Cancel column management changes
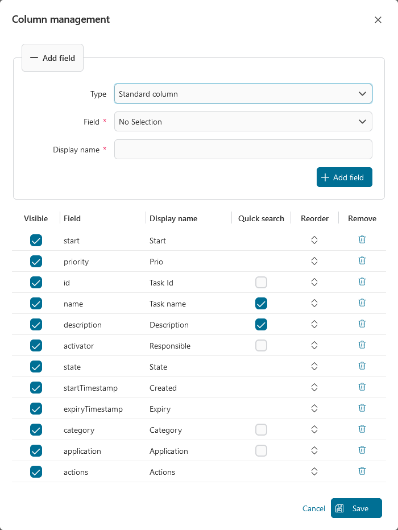The image size is (398, 530). tap(313, 508)
